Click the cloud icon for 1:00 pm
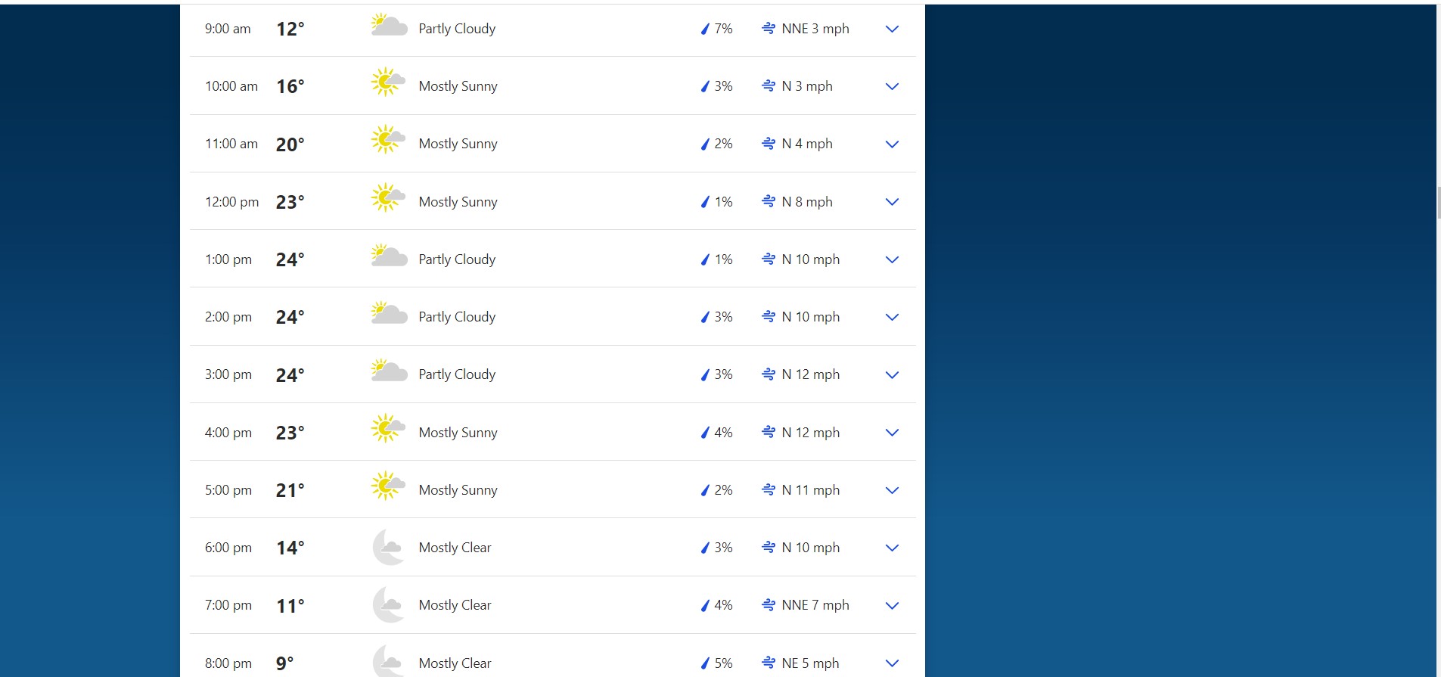1441x677 pixels. pyautogui.click(x=389, y=256)
